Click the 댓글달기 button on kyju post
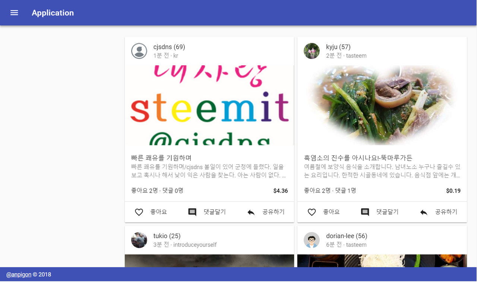 pos(380,212)
